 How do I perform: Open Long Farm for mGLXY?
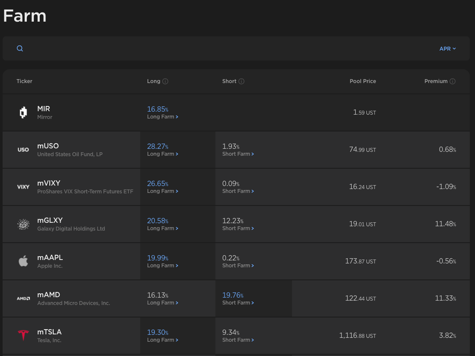tap(163, 228)
